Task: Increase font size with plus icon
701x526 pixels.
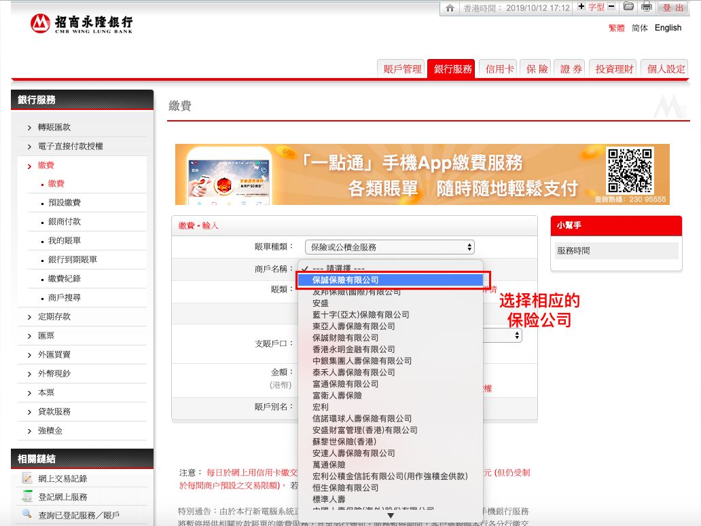Action: pyautogui.click(x=581, y=6)
